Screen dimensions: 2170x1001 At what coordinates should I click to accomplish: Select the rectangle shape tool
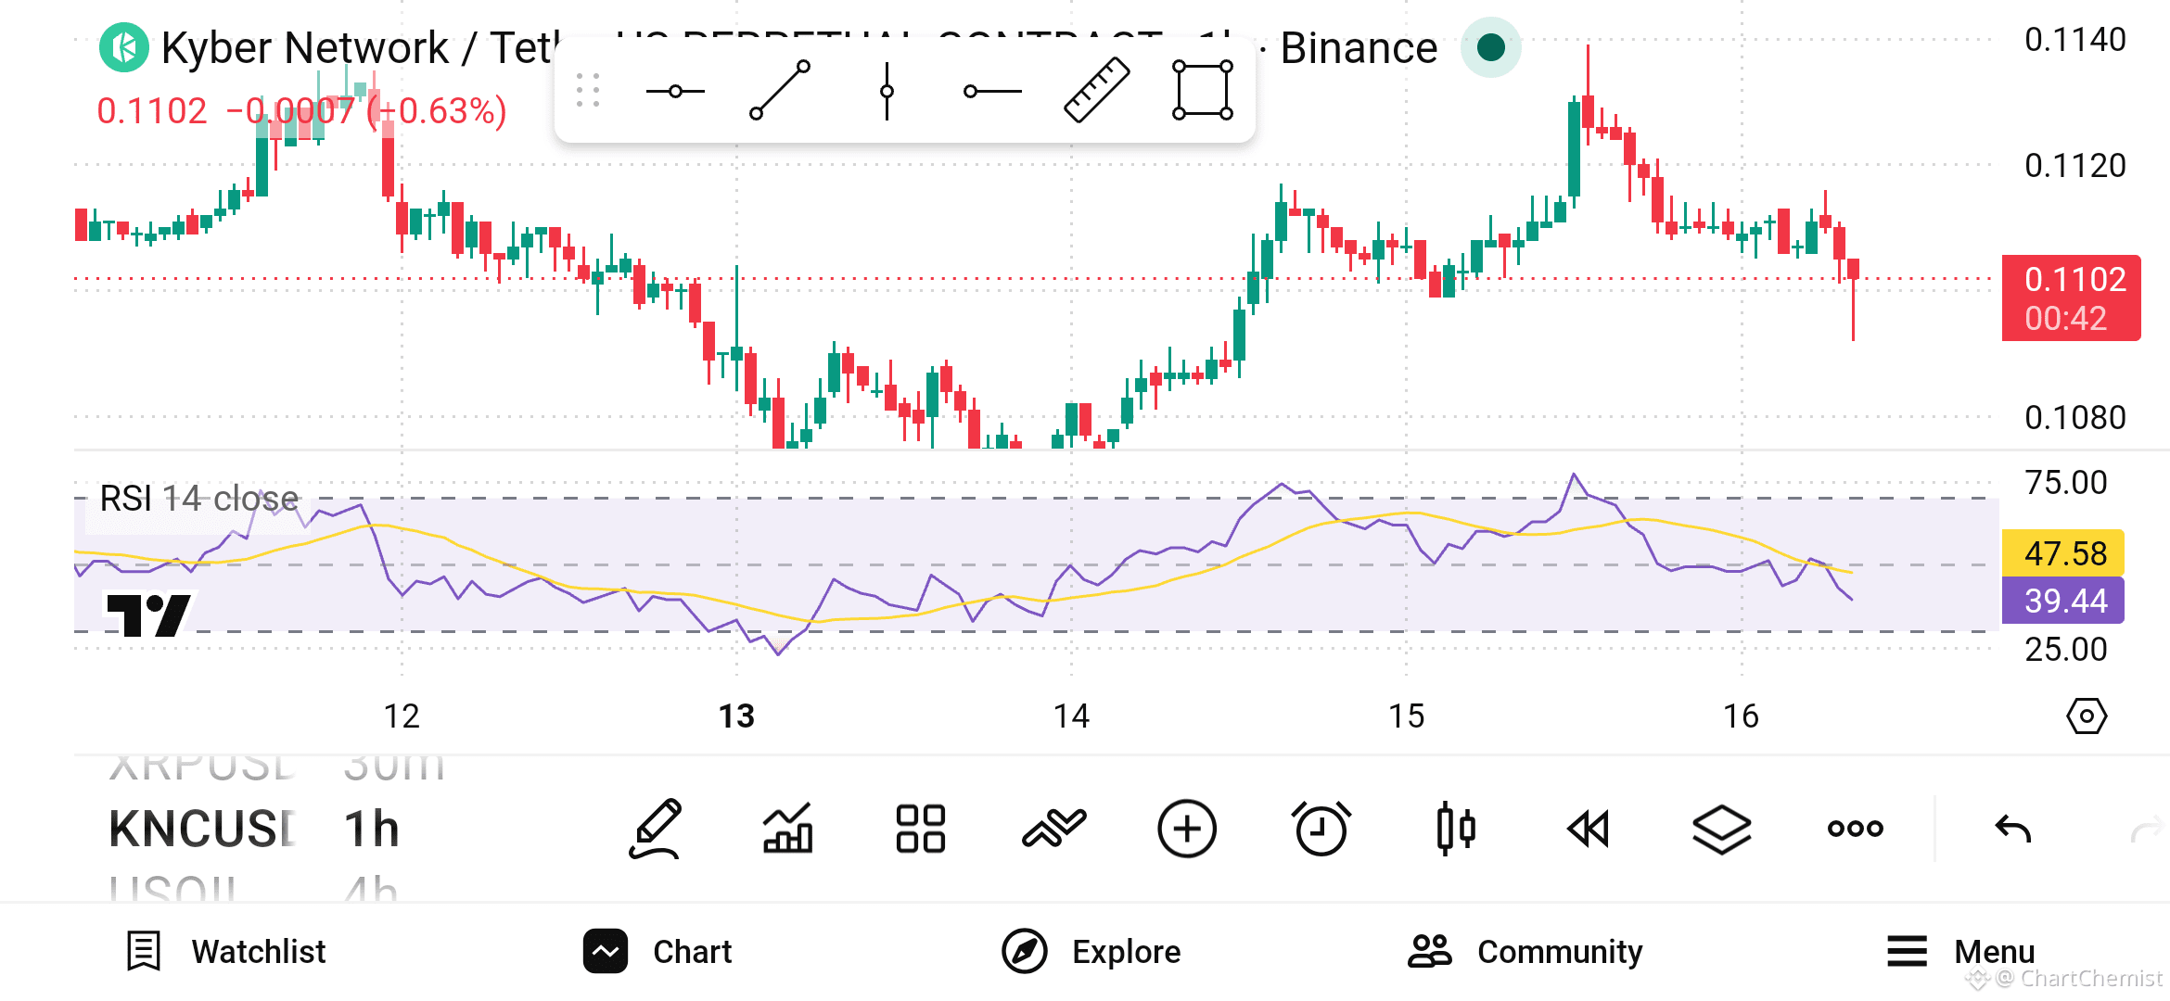click(x=1202, y=90)
